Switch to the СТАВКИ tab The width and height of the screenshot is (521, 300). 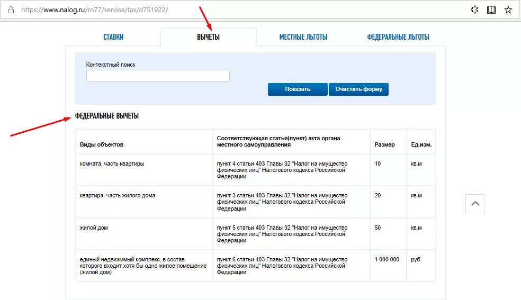113,37
